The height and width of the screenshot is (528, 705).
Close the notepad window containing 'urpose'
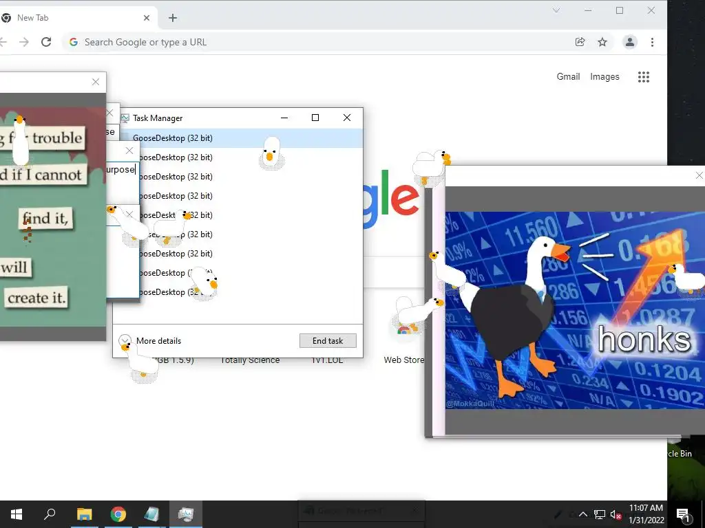pos(129,151)
